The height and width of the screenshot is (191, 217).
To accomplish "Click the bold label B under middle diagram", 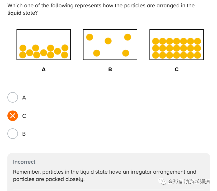I will (110, 69).
